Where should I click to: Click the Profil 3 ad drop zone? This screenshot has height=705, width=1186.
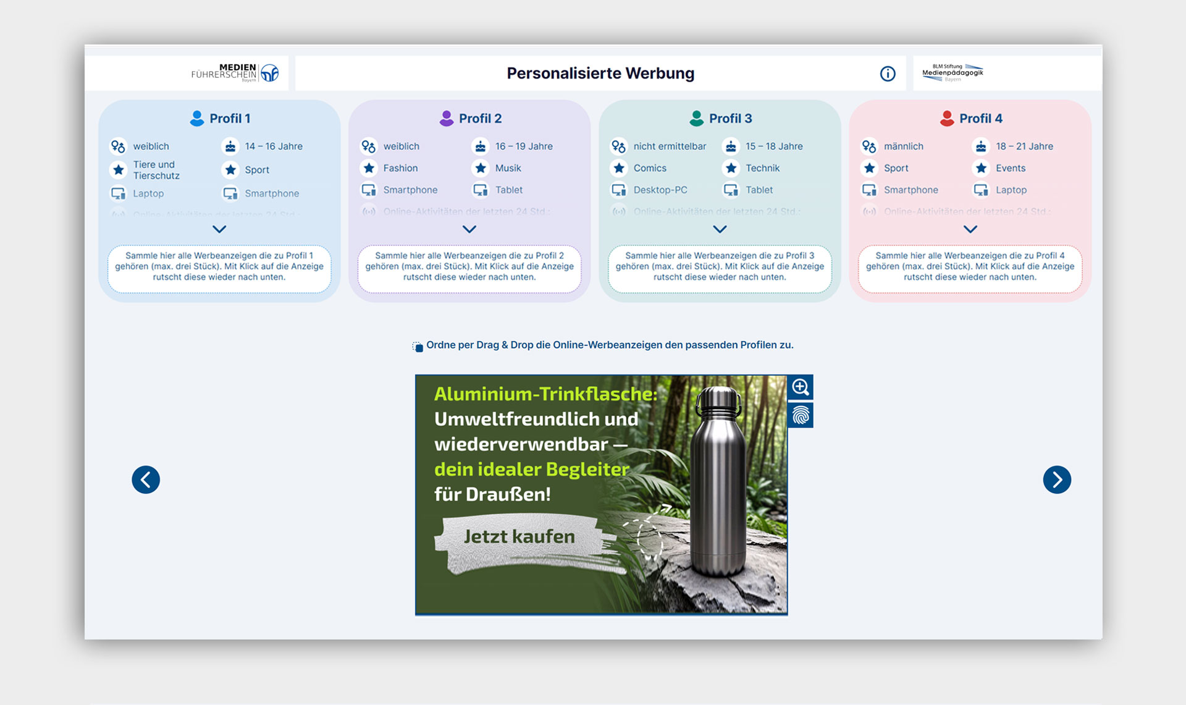pyautogui.click(x=720, y=269)
